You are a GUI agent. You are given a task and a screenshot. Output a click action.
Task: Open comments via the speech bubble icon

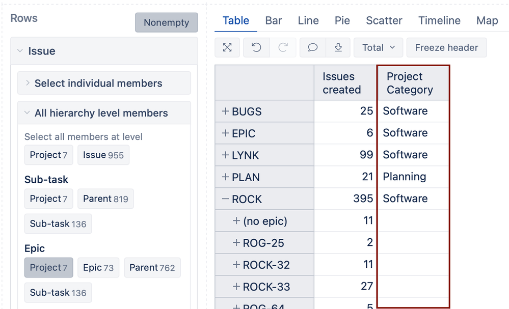pyautogui.click(x=312, y=47)
